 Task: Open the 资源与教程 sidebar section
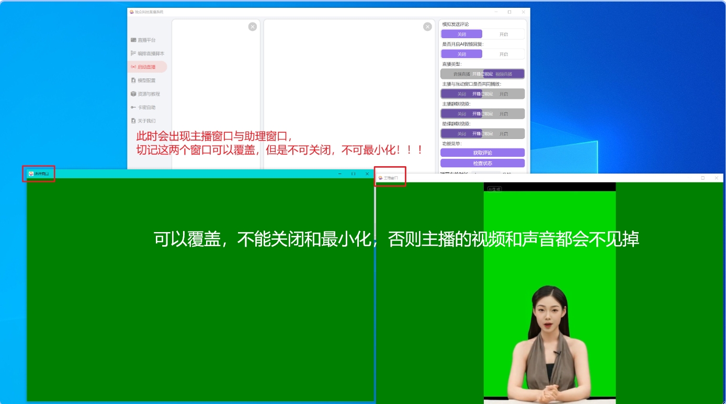(x=147, y=94)
